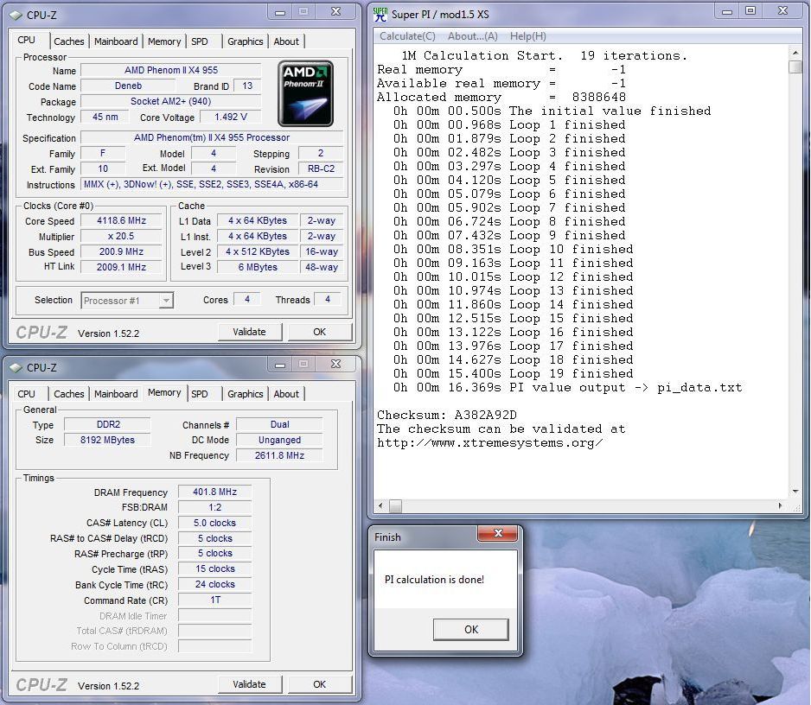The height and width of the screenshot is (705, 811).
Task: Open Graphics tab in bottom CPU-Z
Action: (246, 394)
